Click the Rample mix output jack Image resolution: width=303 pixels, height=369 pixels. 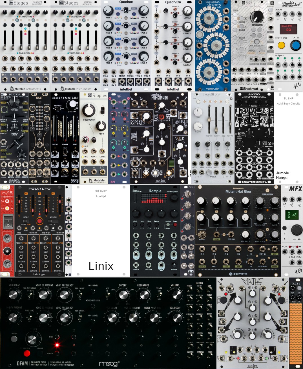[x=161, y=265]
